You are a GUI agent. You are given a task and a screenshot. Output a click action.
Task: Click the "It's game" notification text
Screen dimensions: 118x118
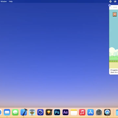114,70
